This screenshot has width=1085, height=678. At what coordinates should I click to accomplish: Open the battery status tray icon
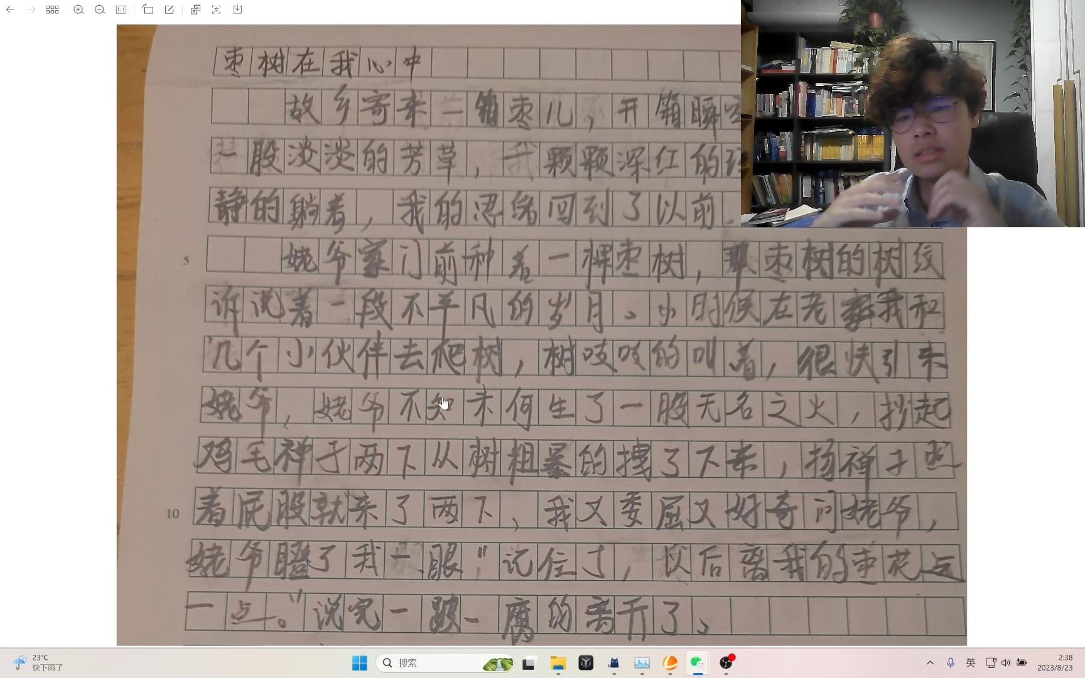point(1022,663)
